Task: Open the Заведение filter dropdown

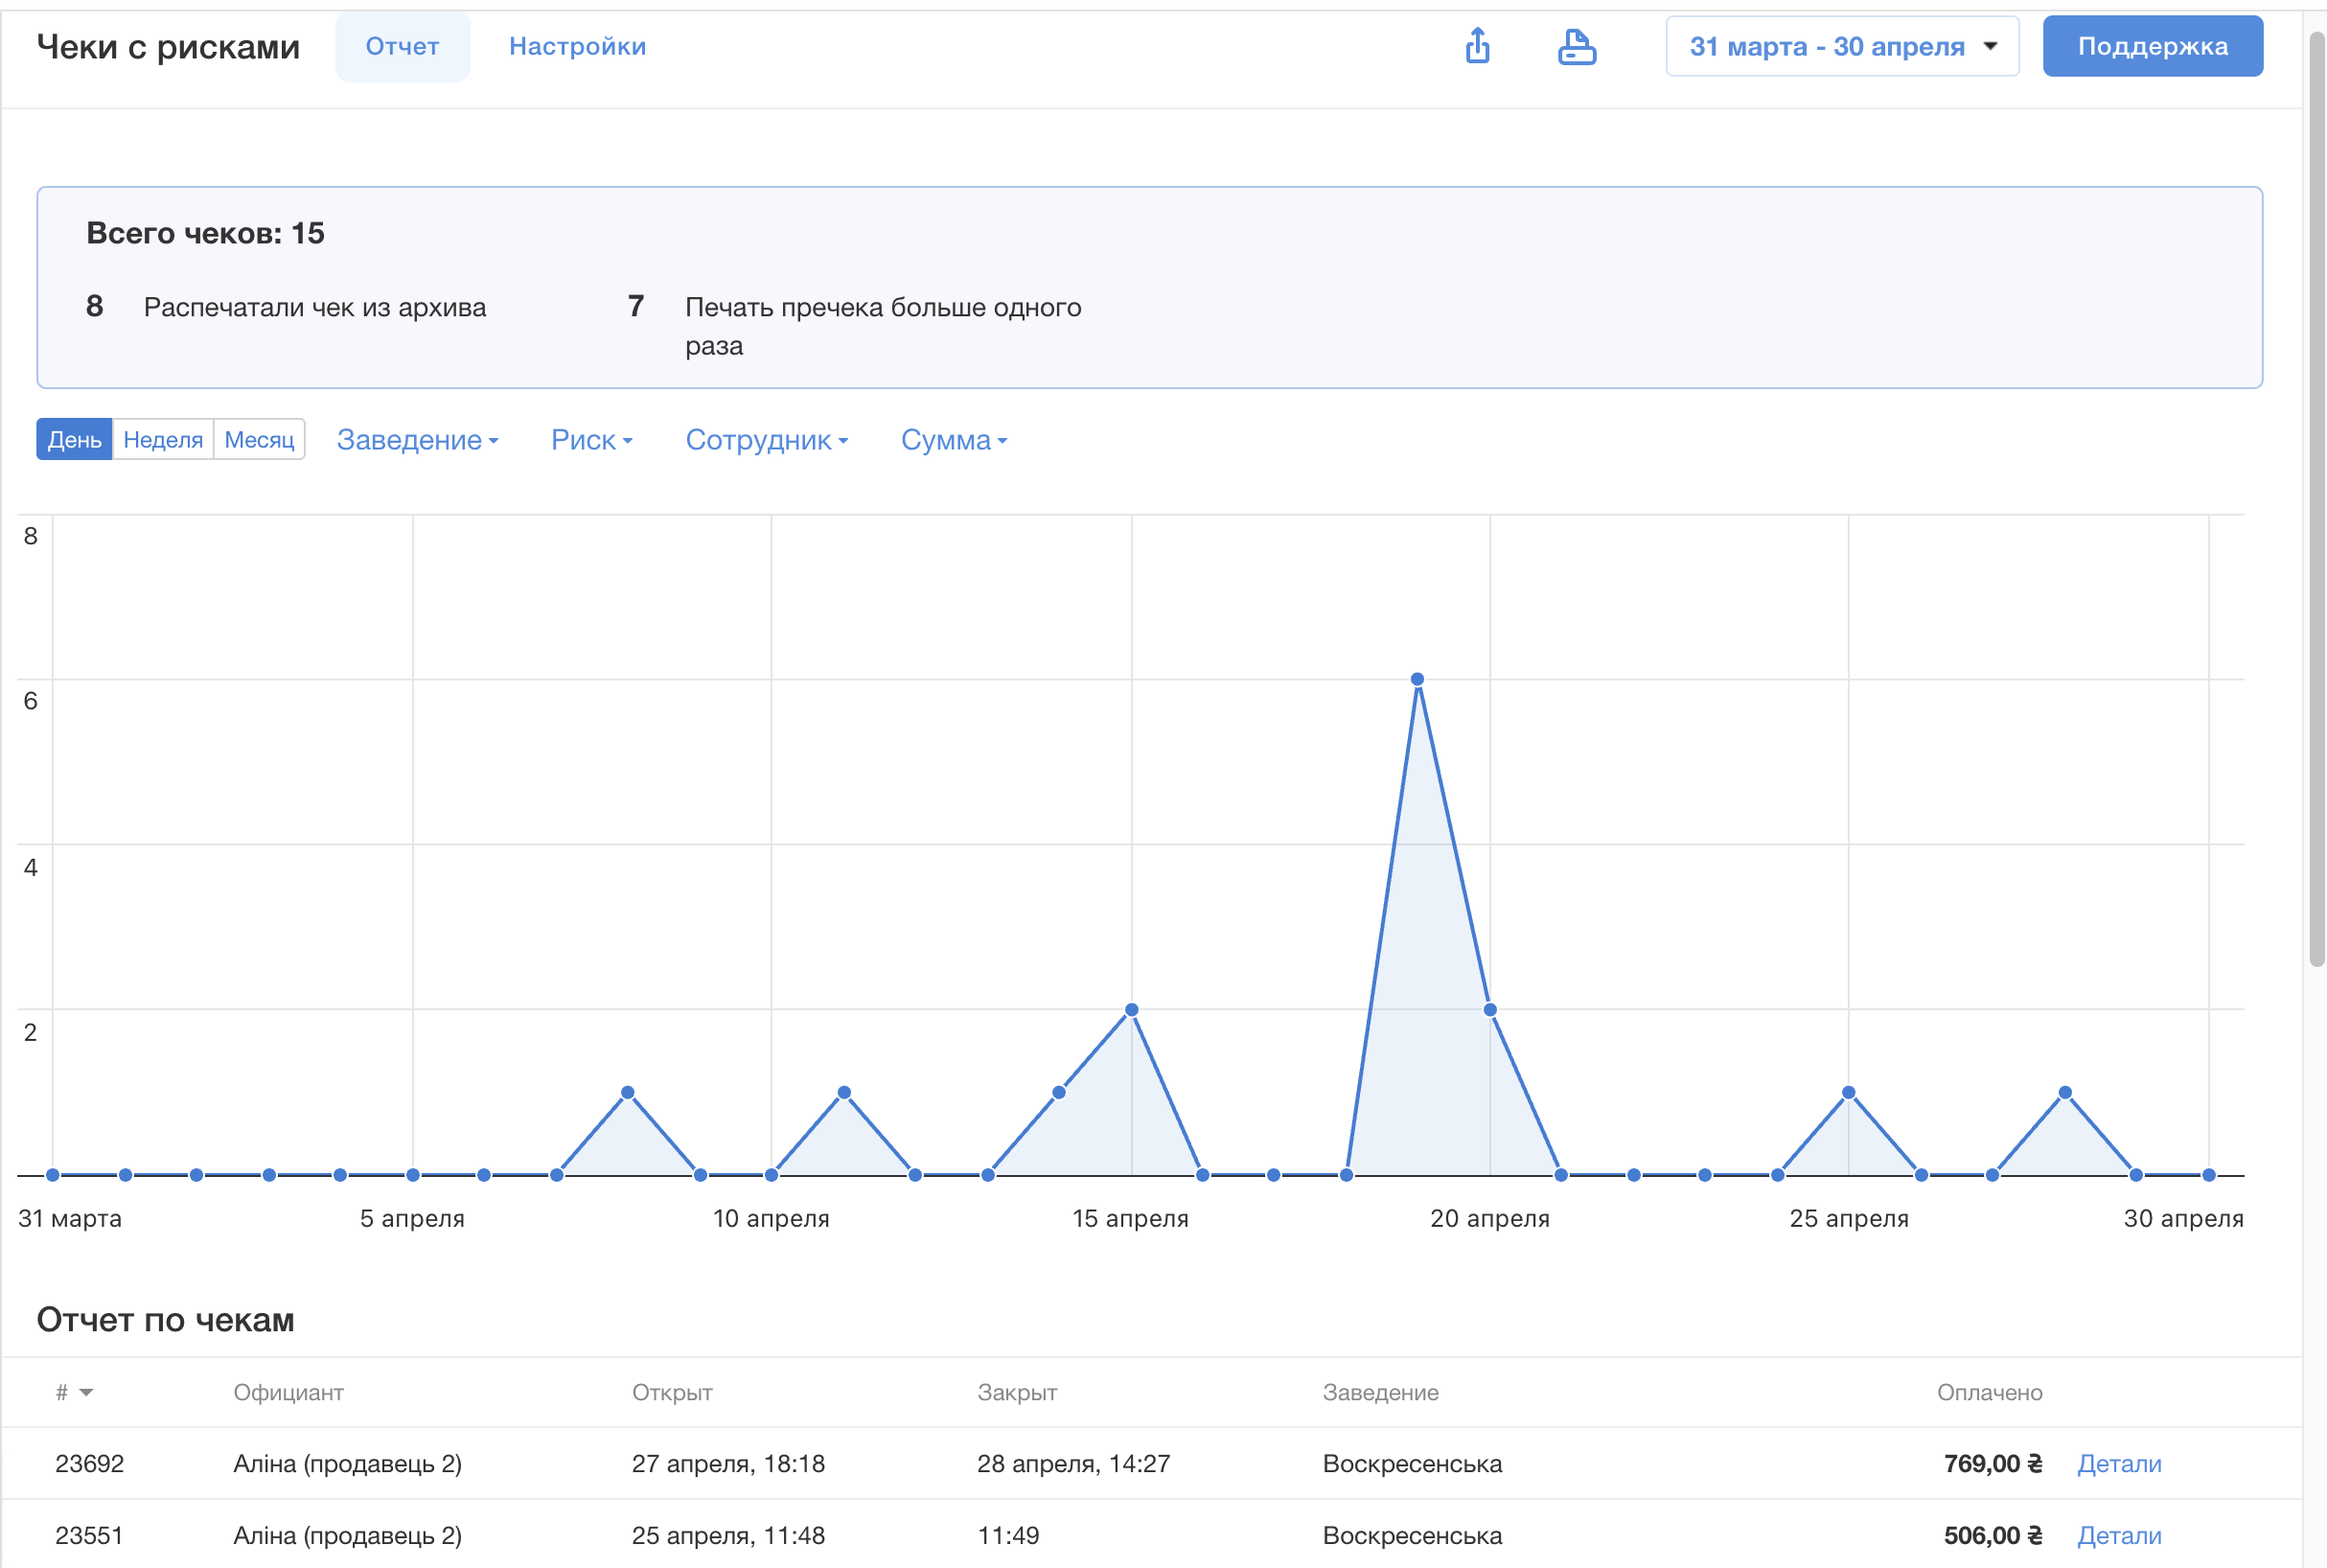Action: [x=417, y=440]
